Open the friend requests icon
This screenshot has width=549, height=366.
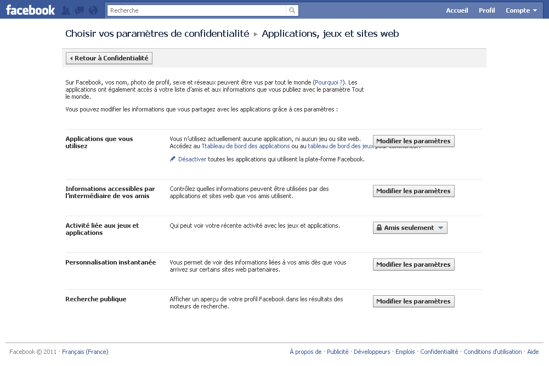pyautogui.click(x=66, y=10)
